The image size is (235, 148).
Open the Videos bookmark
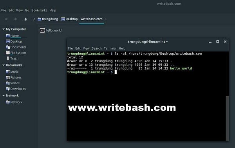tap(15, 83)
